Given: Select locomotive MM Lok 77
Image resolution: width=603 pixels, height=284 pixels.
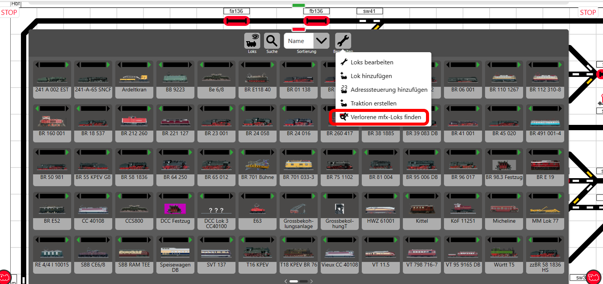Looking at the screenshot, I should click(x=546, y=211).
